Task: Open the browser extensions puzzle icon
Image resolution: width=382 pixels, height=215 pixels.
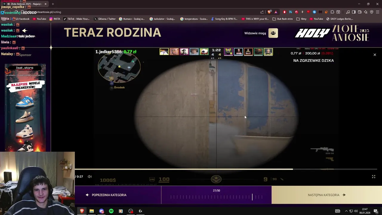Action: click(332, 12)
